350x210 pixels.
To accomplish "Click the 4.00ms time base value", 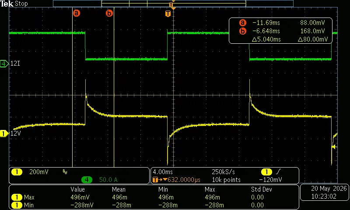I will point(163,172).
